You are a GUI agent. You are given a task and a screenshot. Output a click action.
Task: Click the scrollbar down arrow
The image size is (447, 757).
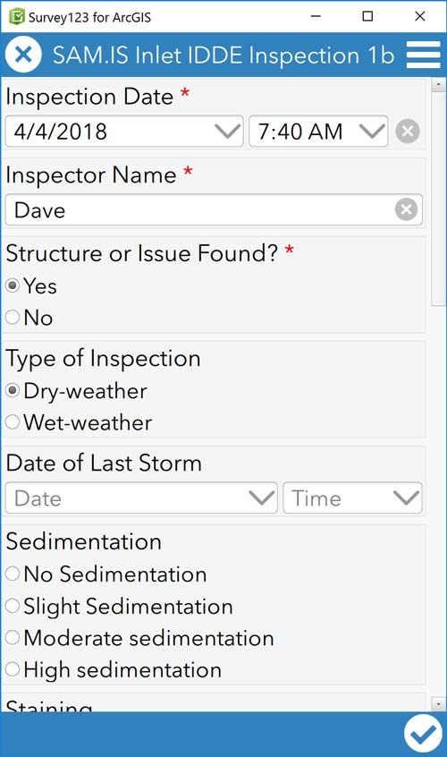click(x=438, y=704)
